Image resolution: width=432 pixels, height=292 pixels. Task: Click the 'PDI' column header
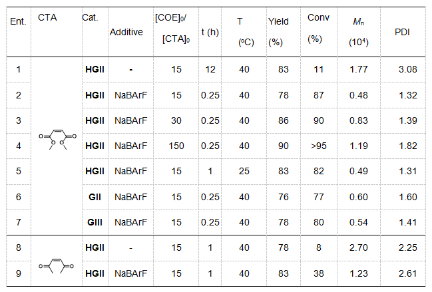pyautogui.click(x=403, y=32)
